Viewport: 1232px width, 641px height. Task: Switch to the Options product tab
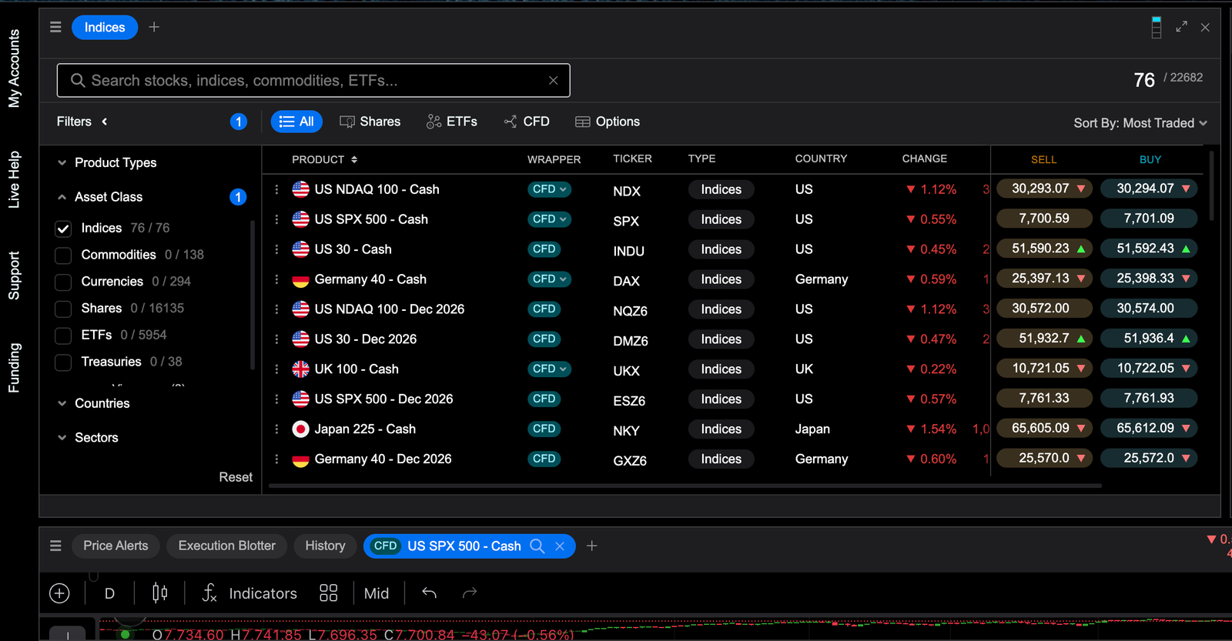tap(608, 122)
